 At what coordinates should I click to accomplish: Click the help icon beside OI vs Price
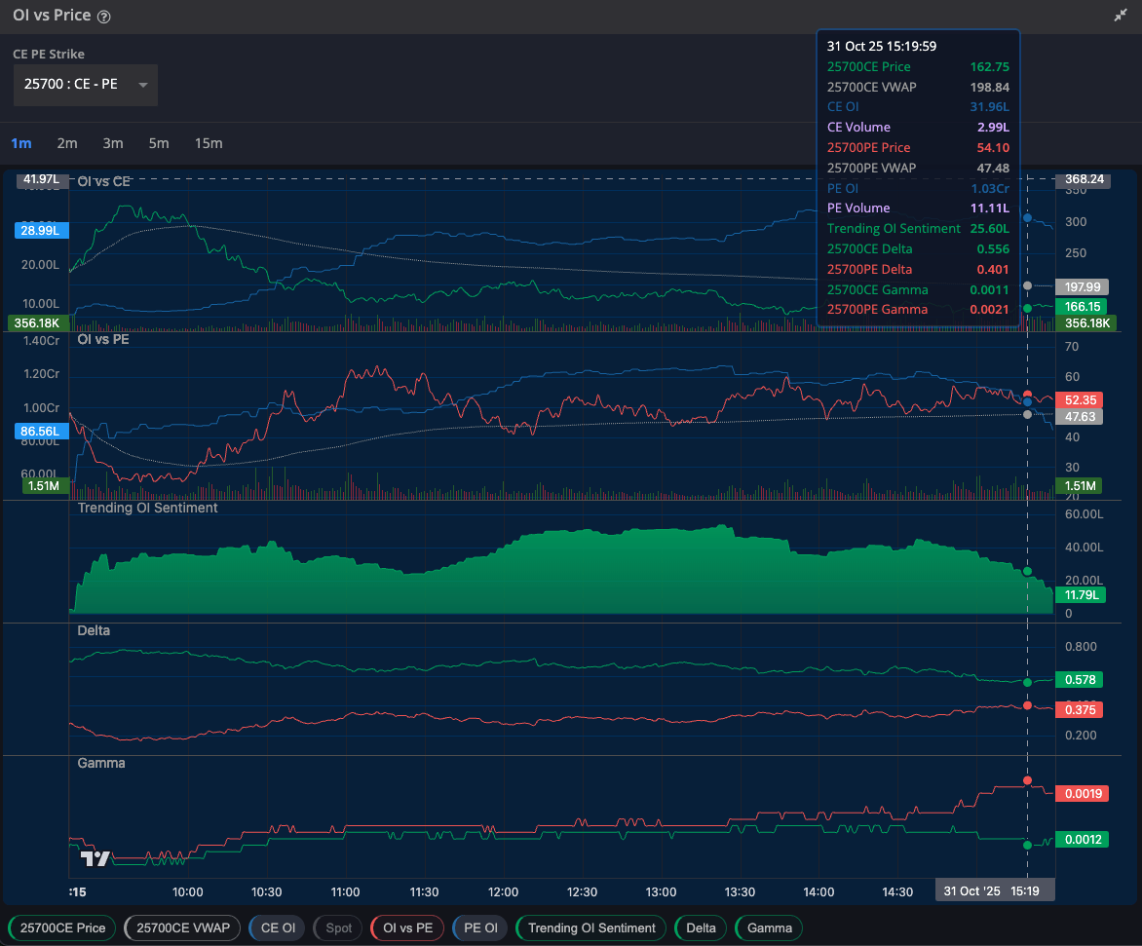104,17
